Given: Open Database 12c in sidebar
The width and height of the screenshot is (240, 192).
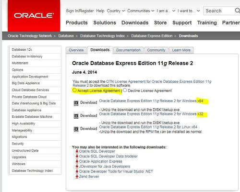Looking at the screenshot, I should [x=36, y=50].
